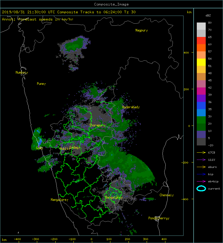
Task: Click the bip blue track arrow
Action: [201, 174]
